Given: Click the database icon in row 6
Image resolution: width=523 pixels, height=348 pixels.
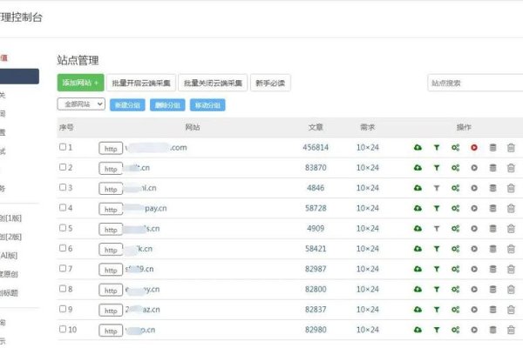Looking at the screenshot, I should coord(492,249).
